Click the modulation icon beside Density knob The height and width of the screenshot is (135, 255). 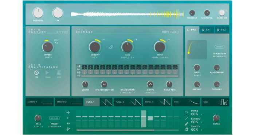pyautogui.click(x=103, y=40)
